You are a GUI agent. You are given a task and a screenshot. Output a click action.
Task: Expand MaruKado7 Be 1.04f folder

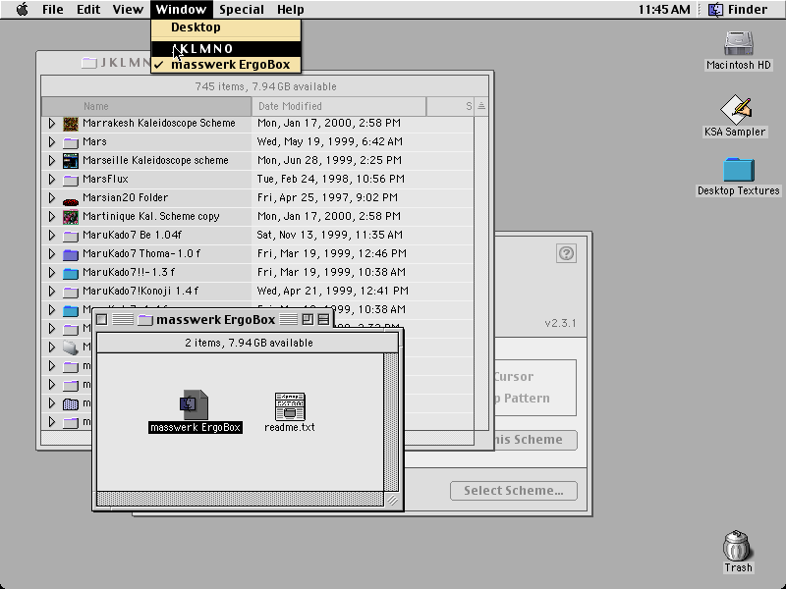(52, 235)
